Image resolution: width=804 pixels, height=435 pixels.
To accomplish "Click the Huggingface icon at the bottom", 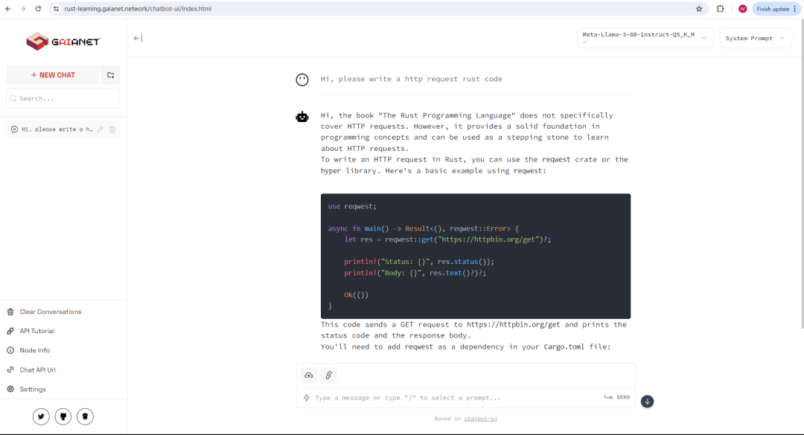I will point(85,416).
